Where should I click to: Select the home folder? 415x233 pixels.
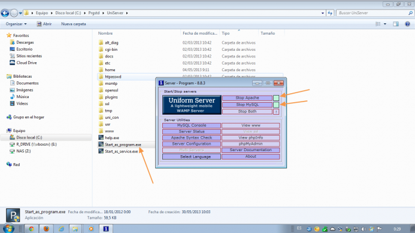tap(110, 70)
